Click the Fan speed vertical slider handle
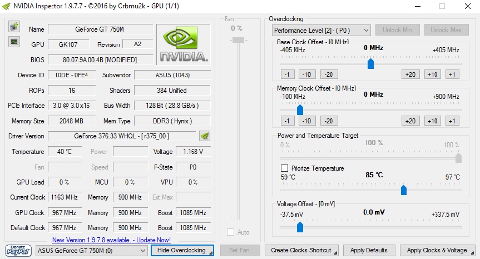The height and width of the screenshot is (259, 480). coord(238,40)
